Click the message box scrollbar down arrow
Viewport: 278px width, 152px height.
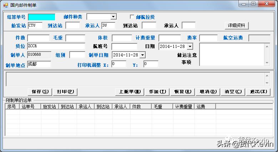click(267, 83)
